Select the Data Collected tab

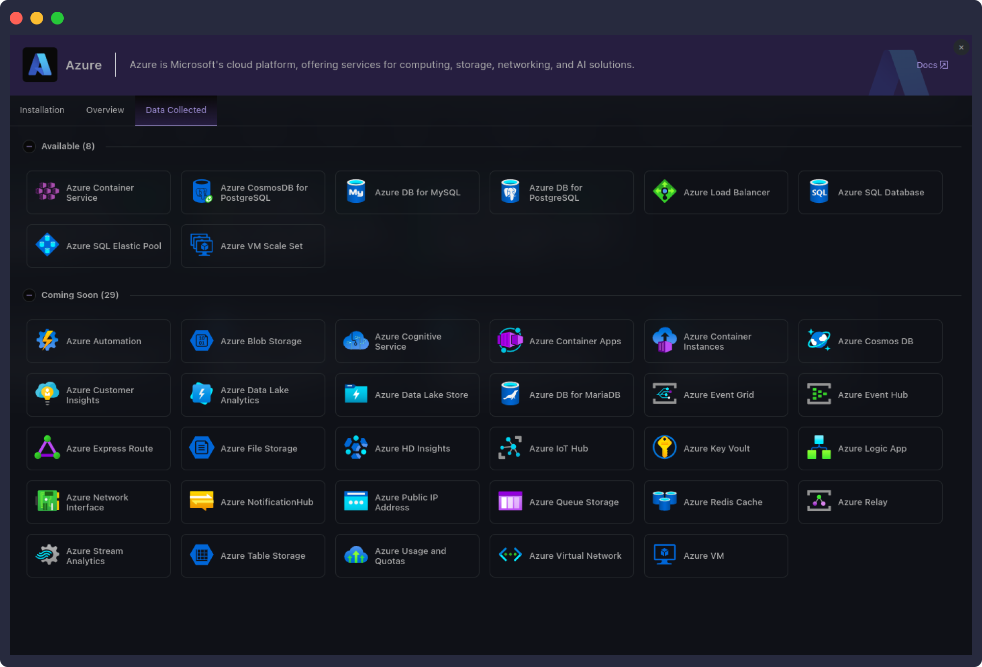pyautogui.click(x=176, y=110)
